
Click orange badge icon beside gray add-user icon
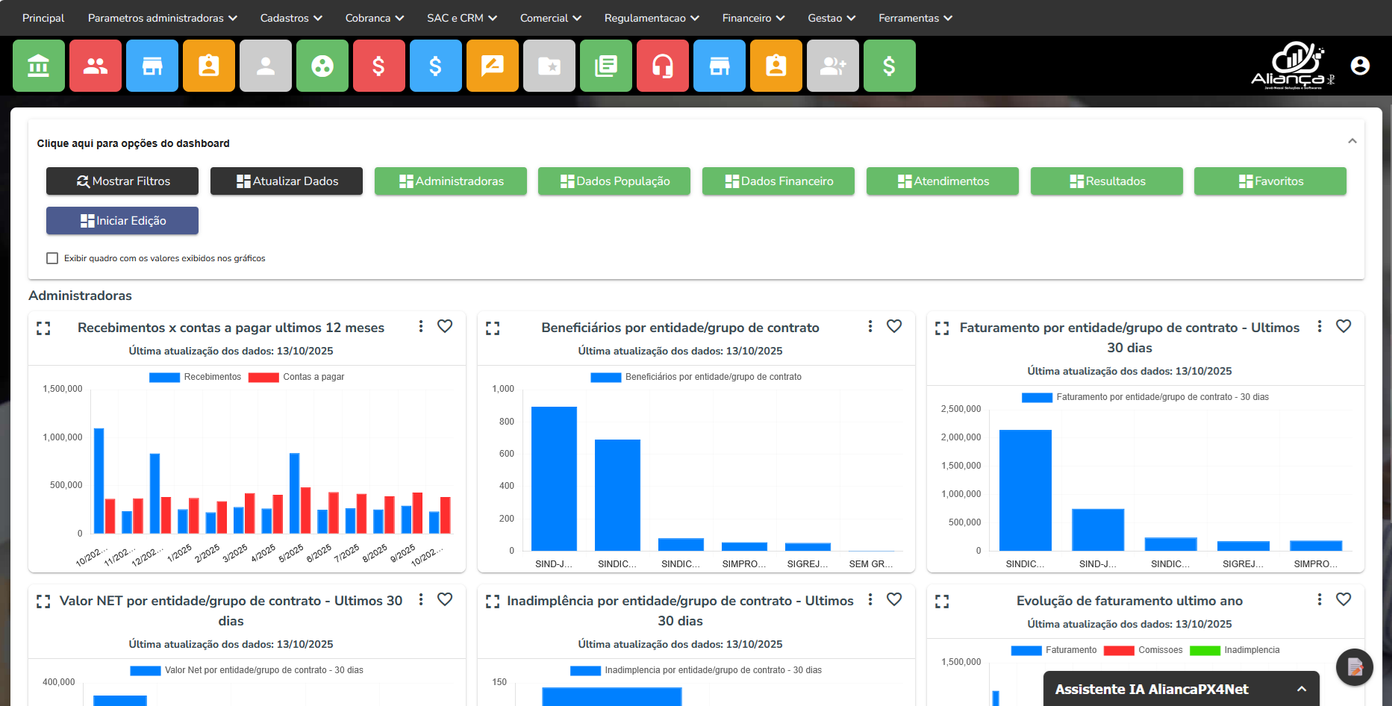(776, 66)
